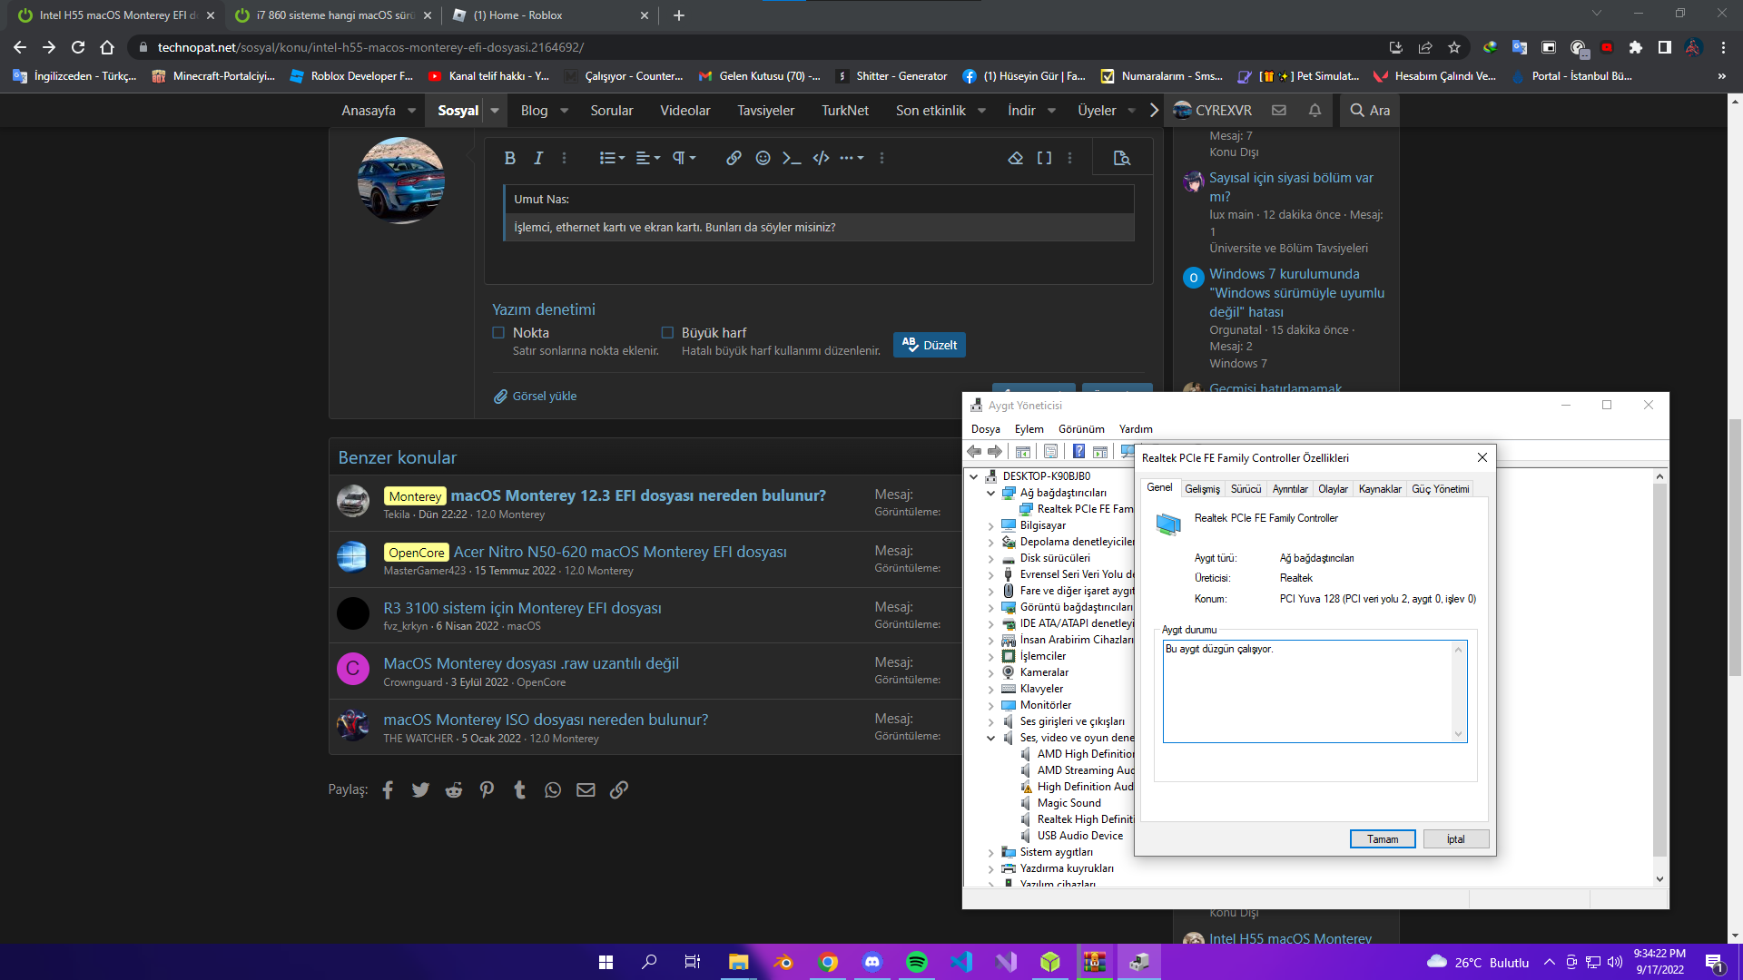The image size is (1743, 980).
Task: Expand the Bilgisayar tree node
Action: pos(990,525)
